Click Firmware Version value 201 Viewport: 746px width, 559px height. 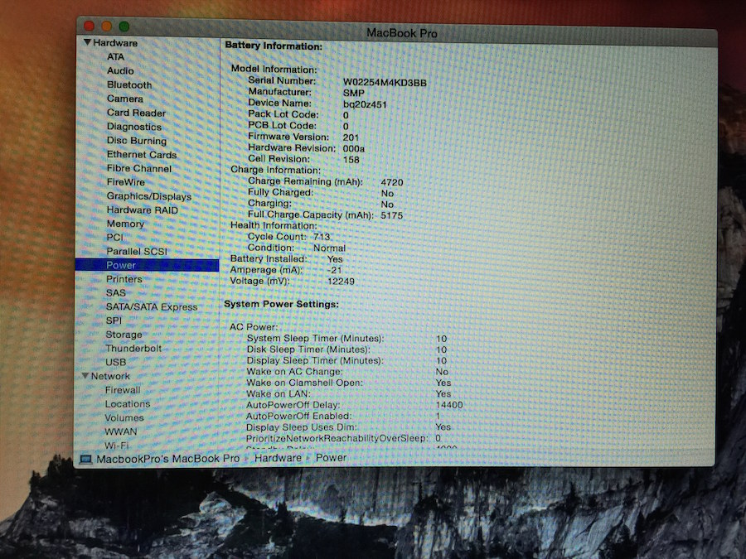(x=351, y=137)
